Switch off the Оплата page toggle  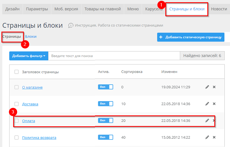pos(105,121)
